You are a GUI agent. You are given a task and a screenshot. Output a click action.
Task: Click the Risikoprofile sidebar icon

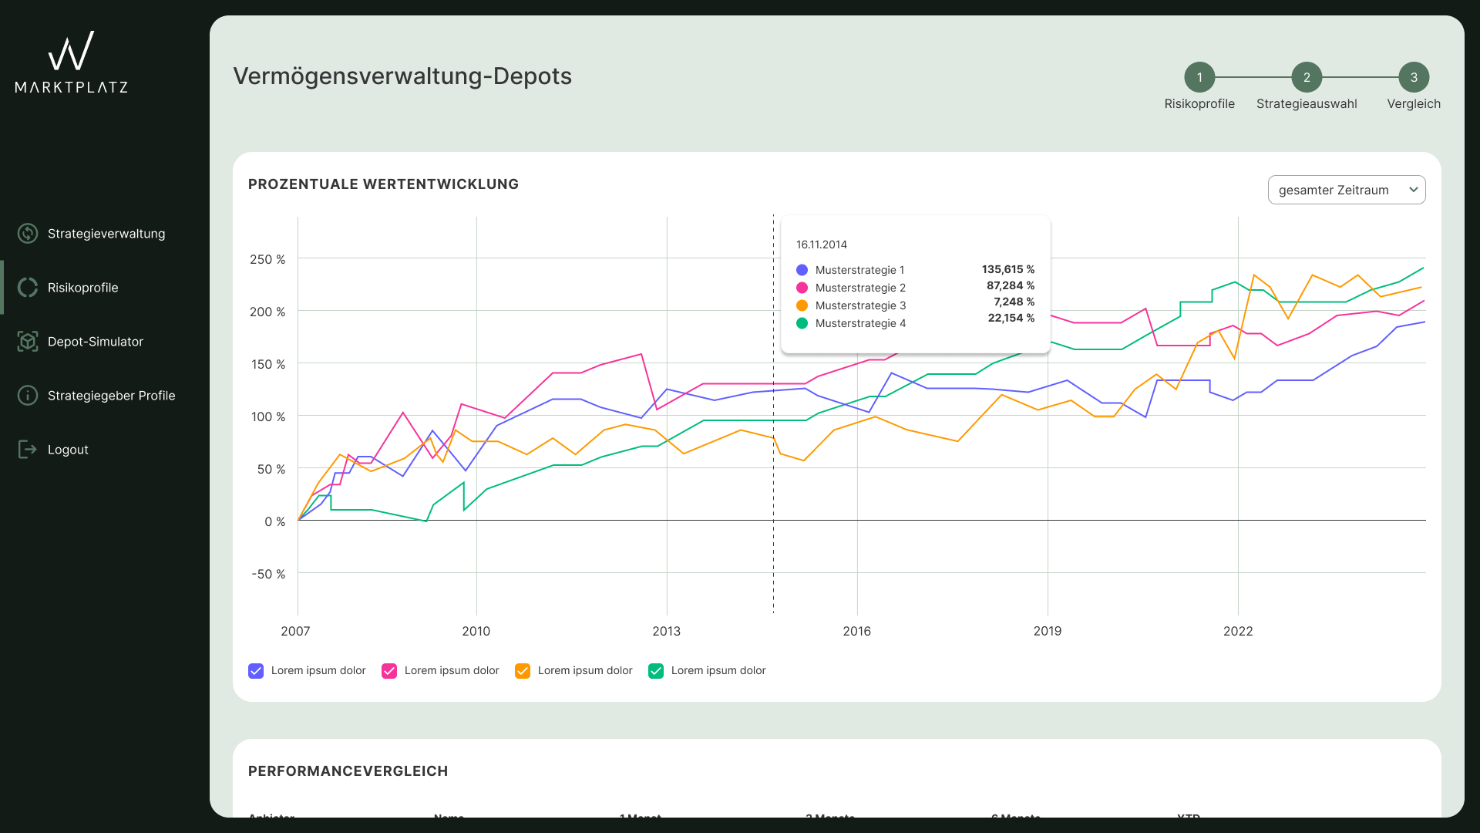point(28,288)
